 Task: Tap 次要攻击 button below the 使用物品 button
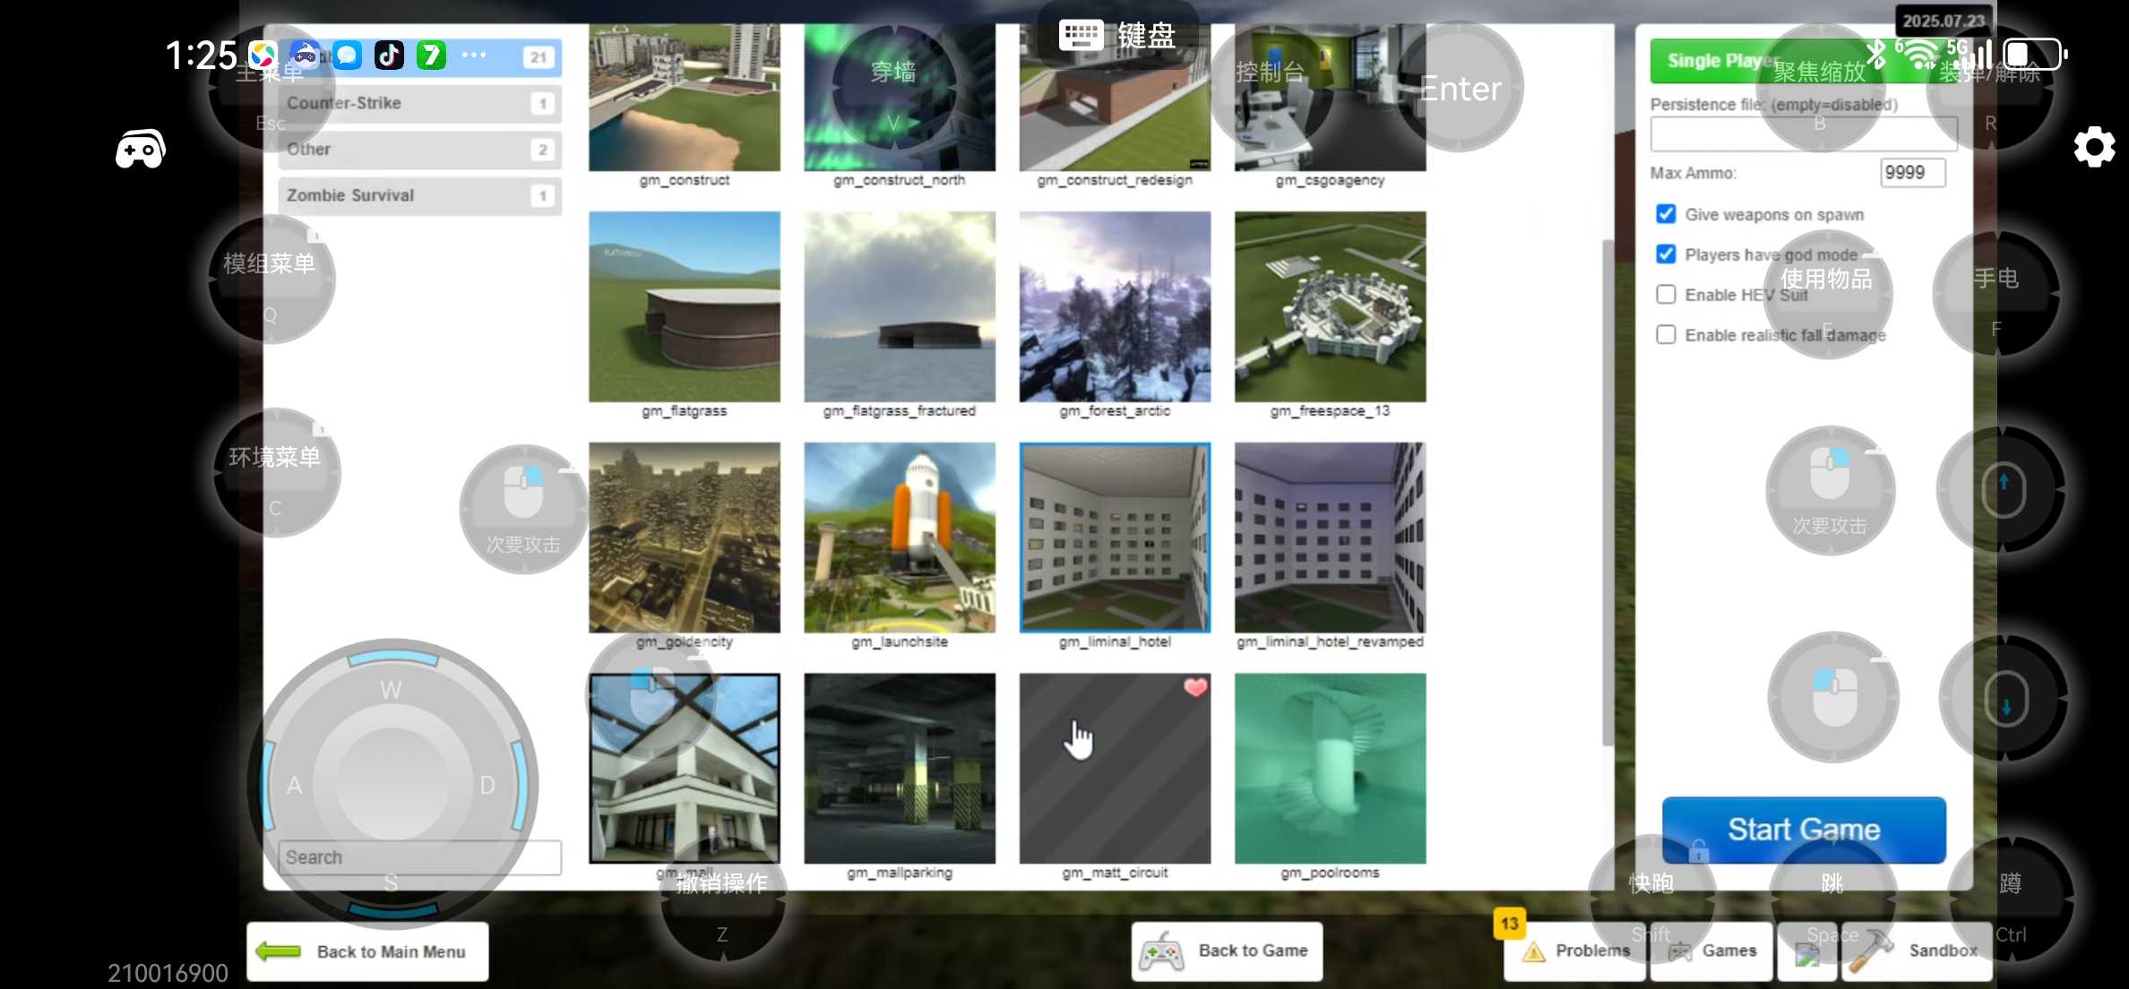click(1830, 491)
